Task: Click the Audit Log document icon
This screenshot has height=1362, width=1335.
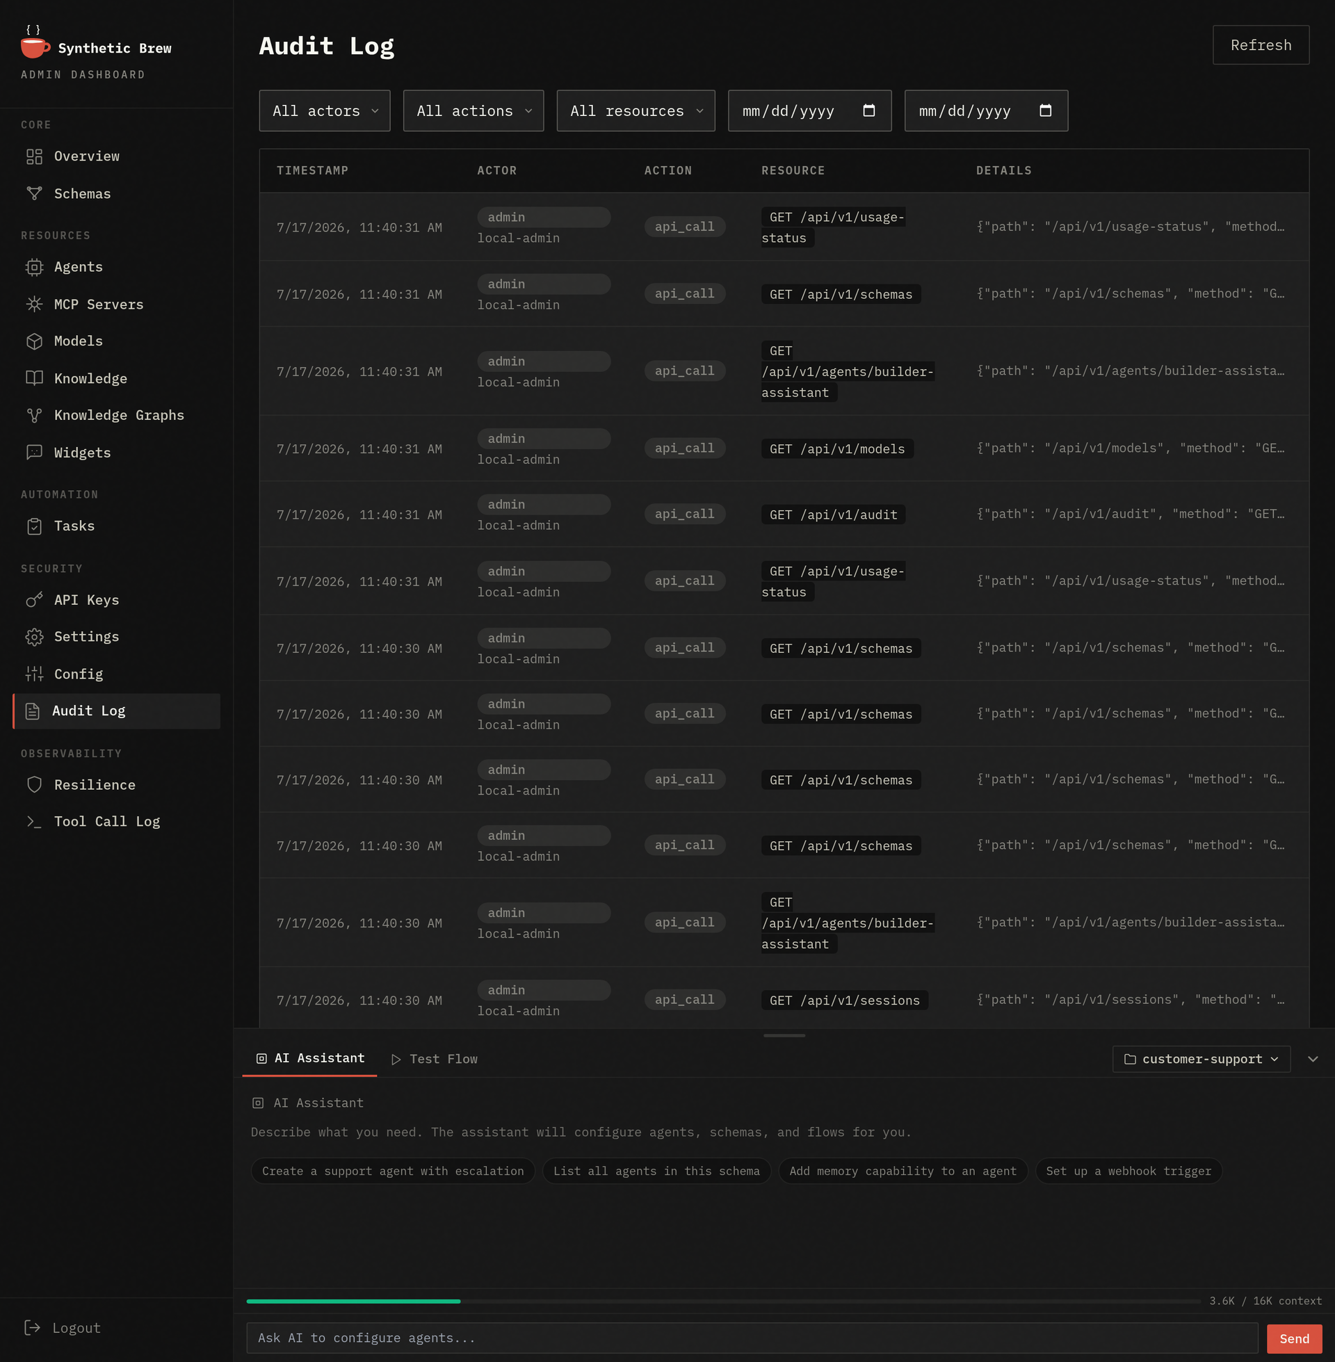Action: 32,711
